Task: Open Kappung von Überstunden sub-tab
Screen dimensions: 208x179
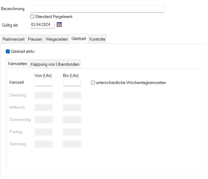Action: (55, 64)
